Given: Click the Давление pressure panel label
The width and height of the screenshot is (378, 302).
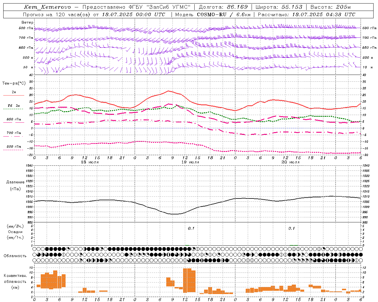Looking at the screenshot, I should click(15, 182).
